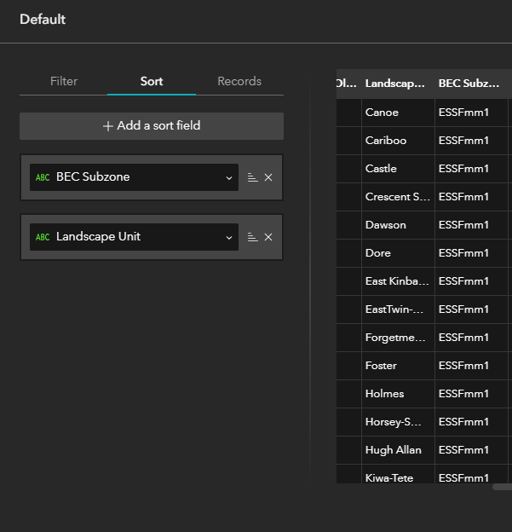512x532 pixels.
Task: Click the Dawson landscape unit cell
Action: pyautogui.click(x=386, y=225)
